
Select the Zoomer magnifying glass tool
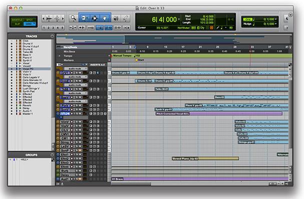point(73,18)
